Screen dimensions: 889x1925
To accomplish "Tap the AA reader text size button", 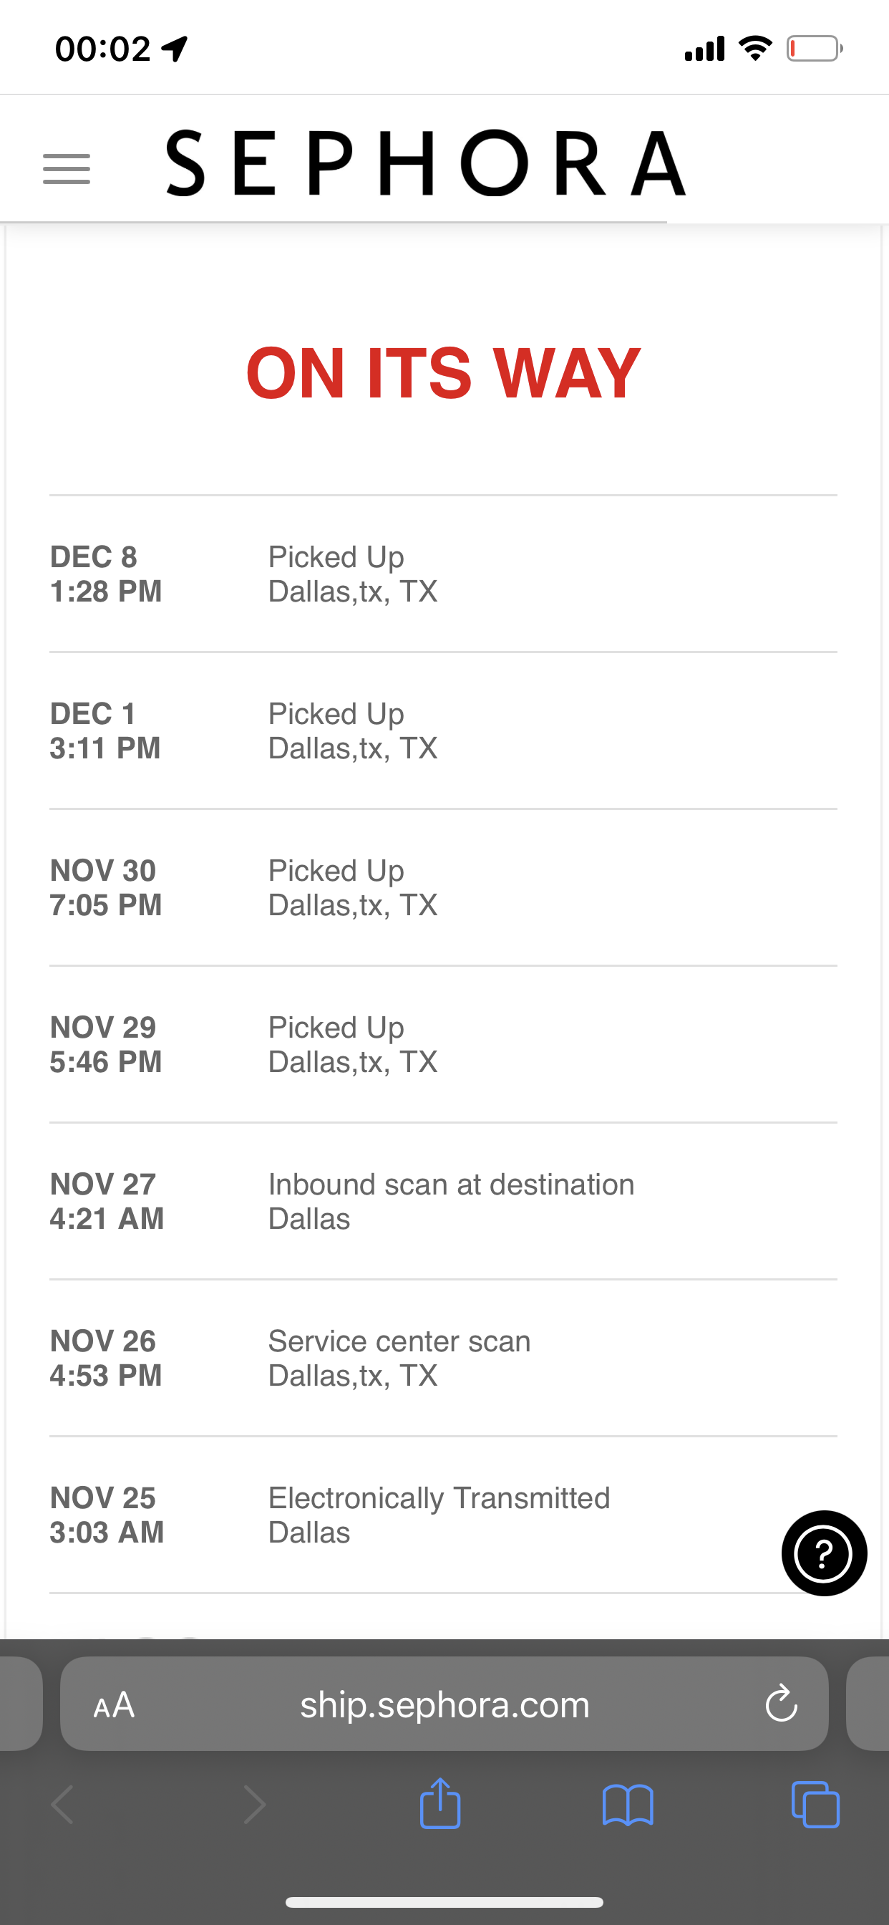I will tap(115, 1704).
